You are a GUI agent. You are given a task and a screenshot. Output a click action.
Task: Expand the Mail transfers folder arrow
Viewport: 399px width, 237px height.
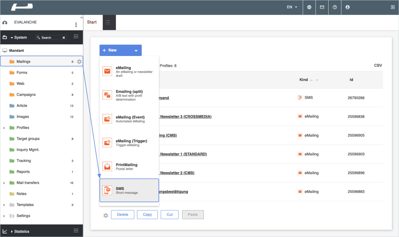[x=4, y=183]
